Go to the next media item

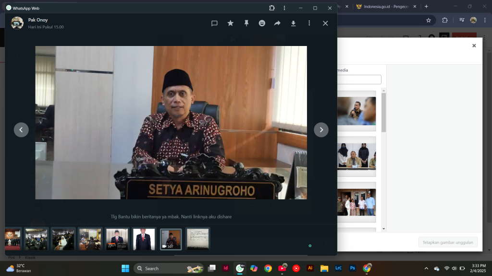point(321,129)
